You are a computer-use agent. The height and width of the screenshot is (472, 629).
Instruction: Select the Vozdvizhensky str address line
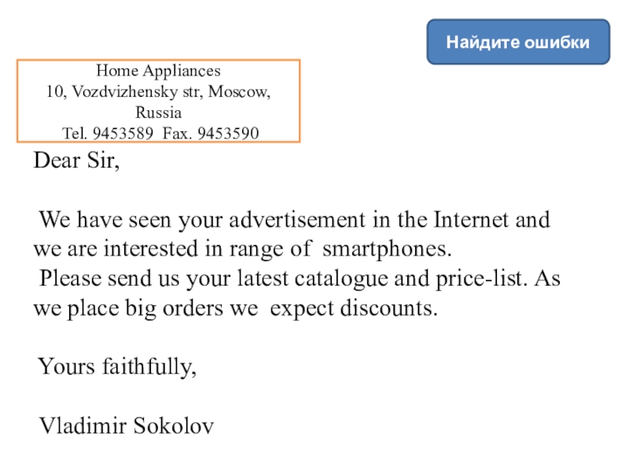pos(158,91)
